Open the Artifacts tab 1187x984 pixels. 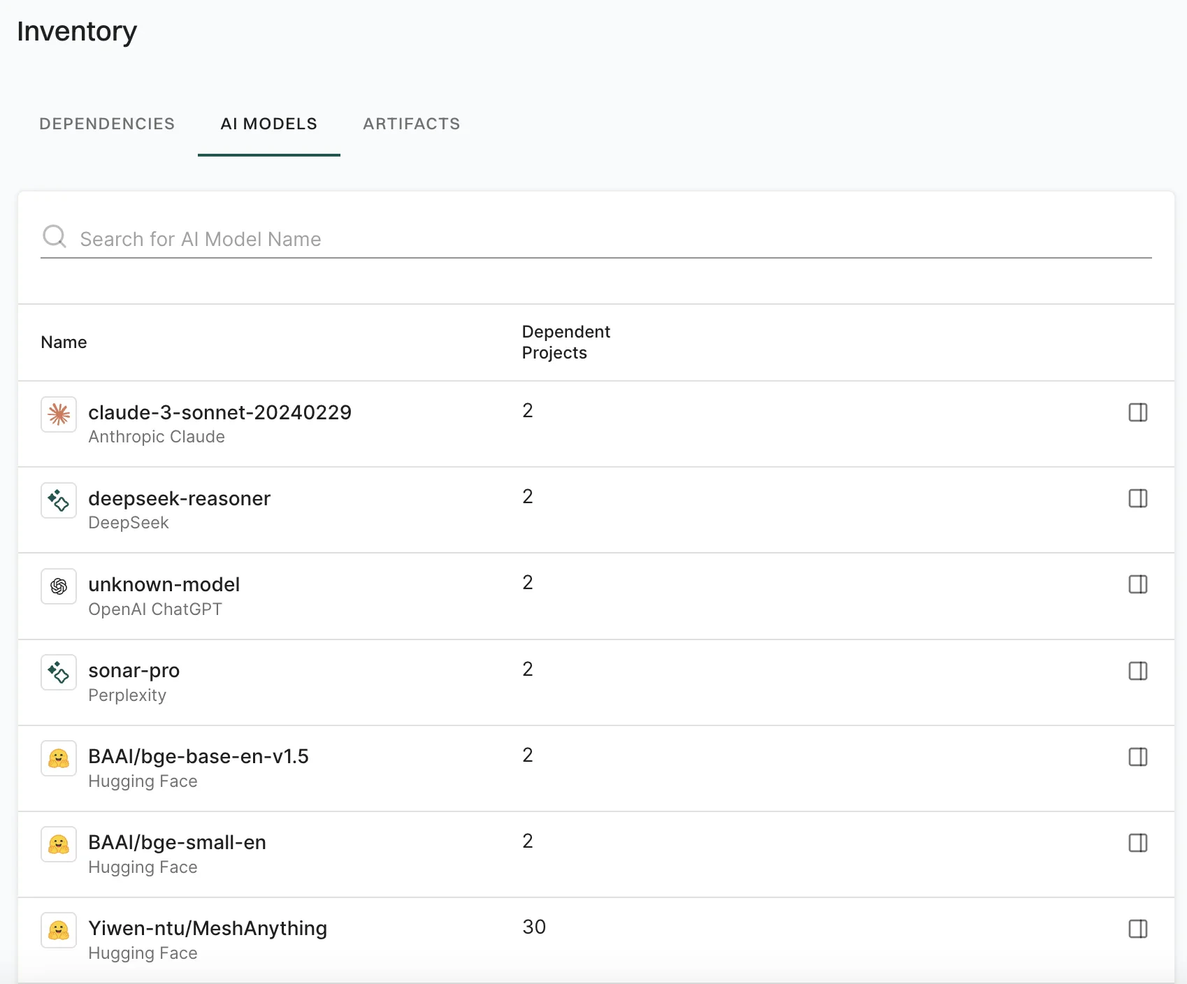click(x=412, y=124)
